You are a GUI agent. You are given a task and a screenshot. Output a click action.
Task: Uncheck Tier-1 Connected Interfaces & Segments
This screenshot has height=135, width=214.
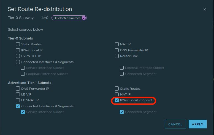click(x=18, y=106)
